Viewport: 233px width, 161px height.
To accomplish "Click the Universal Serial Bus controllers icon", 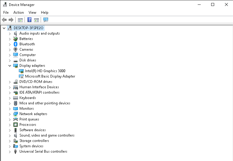I will (x=15, y=151).
